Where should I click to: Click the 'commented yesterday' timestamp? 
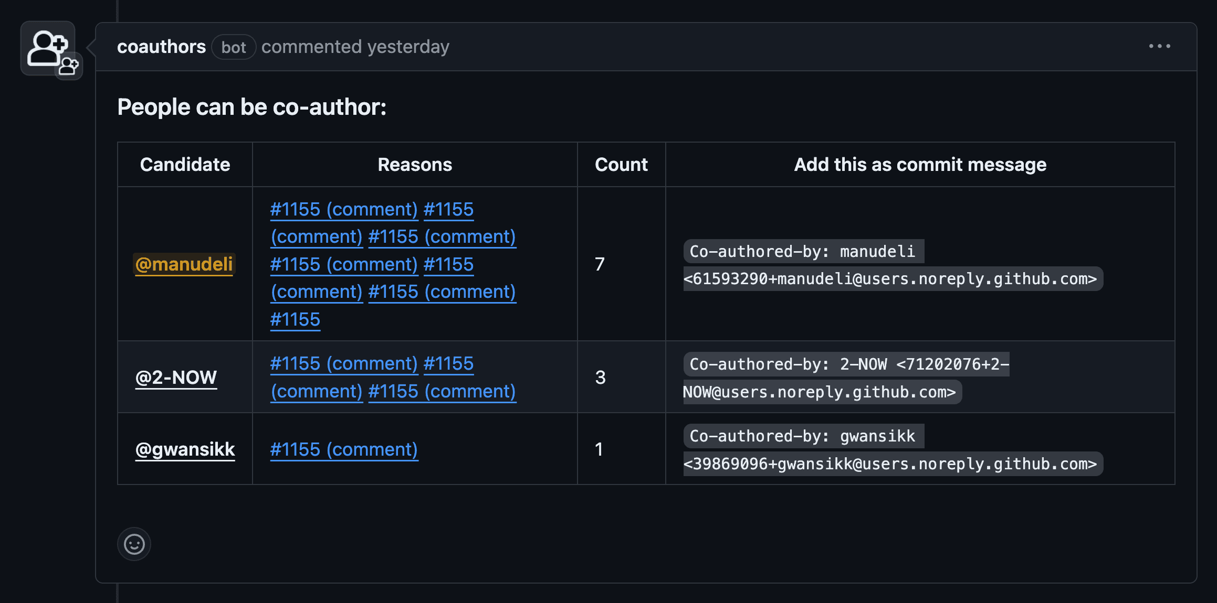pyautogui.click(x=355, y=47)
